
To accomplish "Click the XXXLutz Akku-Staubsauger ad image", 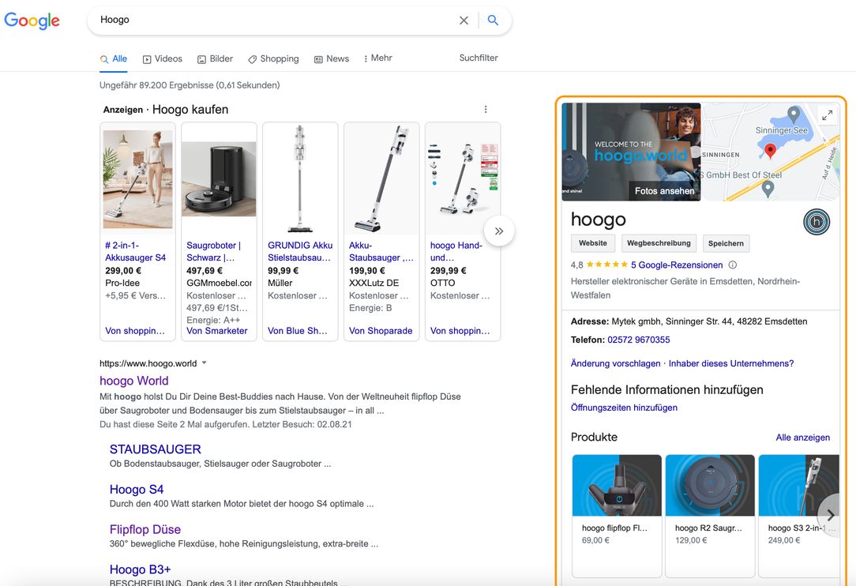I will tap(381, 179).
